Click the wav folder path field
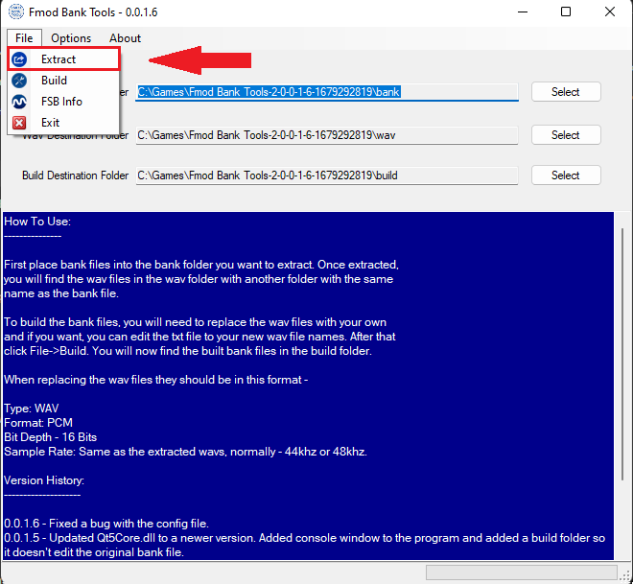633x584 pixels. coord(327,135)
